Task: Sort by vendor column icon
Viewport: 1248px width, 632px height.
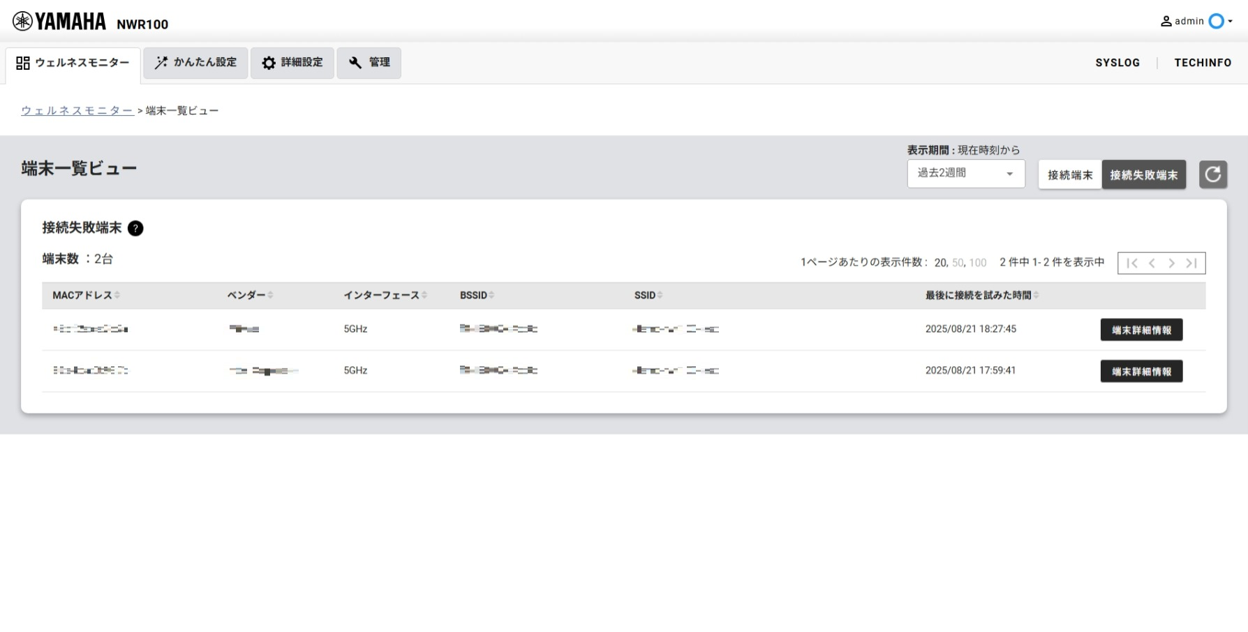Action: pos(270,296)
